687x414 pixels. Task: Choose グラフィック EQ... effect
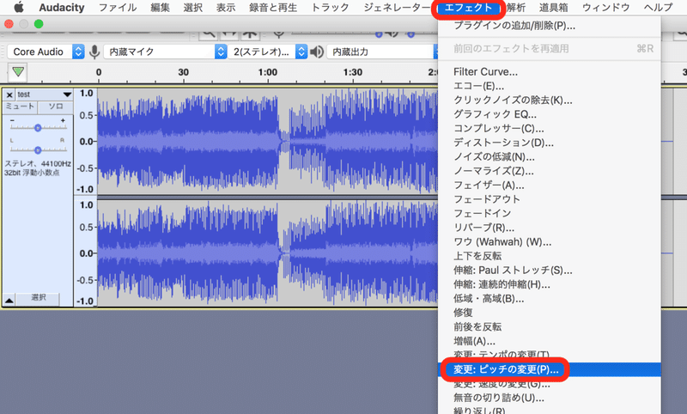(550, 114)
